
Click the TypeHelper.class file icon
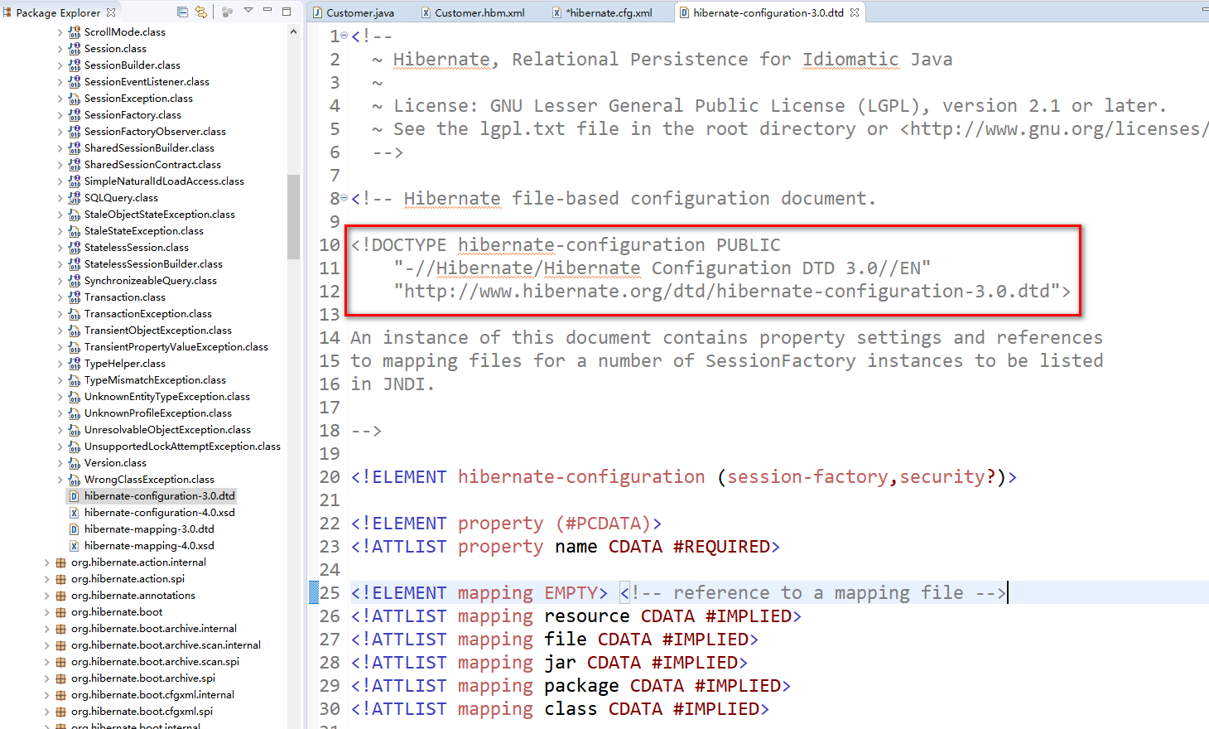[74, 364]
